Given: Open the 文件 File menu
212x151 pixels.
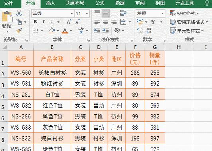Looking at the screenshot, I should tap(8, 3).
